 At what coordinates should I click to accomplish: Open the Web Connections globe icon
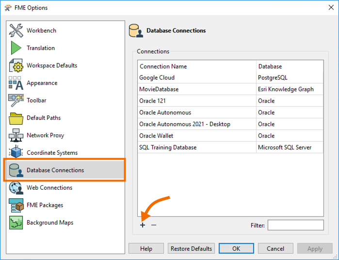(x=16, y=188)
